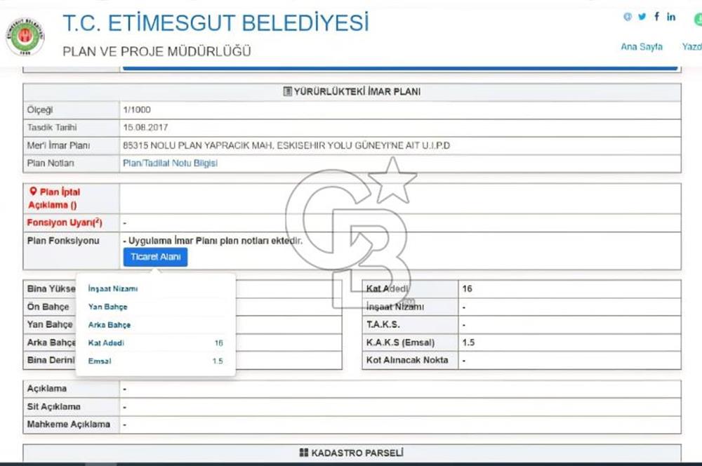The height and width of the screenshot is (466, 702).
Task: Go to Ana Sayfa
Action: pos(642,47)
